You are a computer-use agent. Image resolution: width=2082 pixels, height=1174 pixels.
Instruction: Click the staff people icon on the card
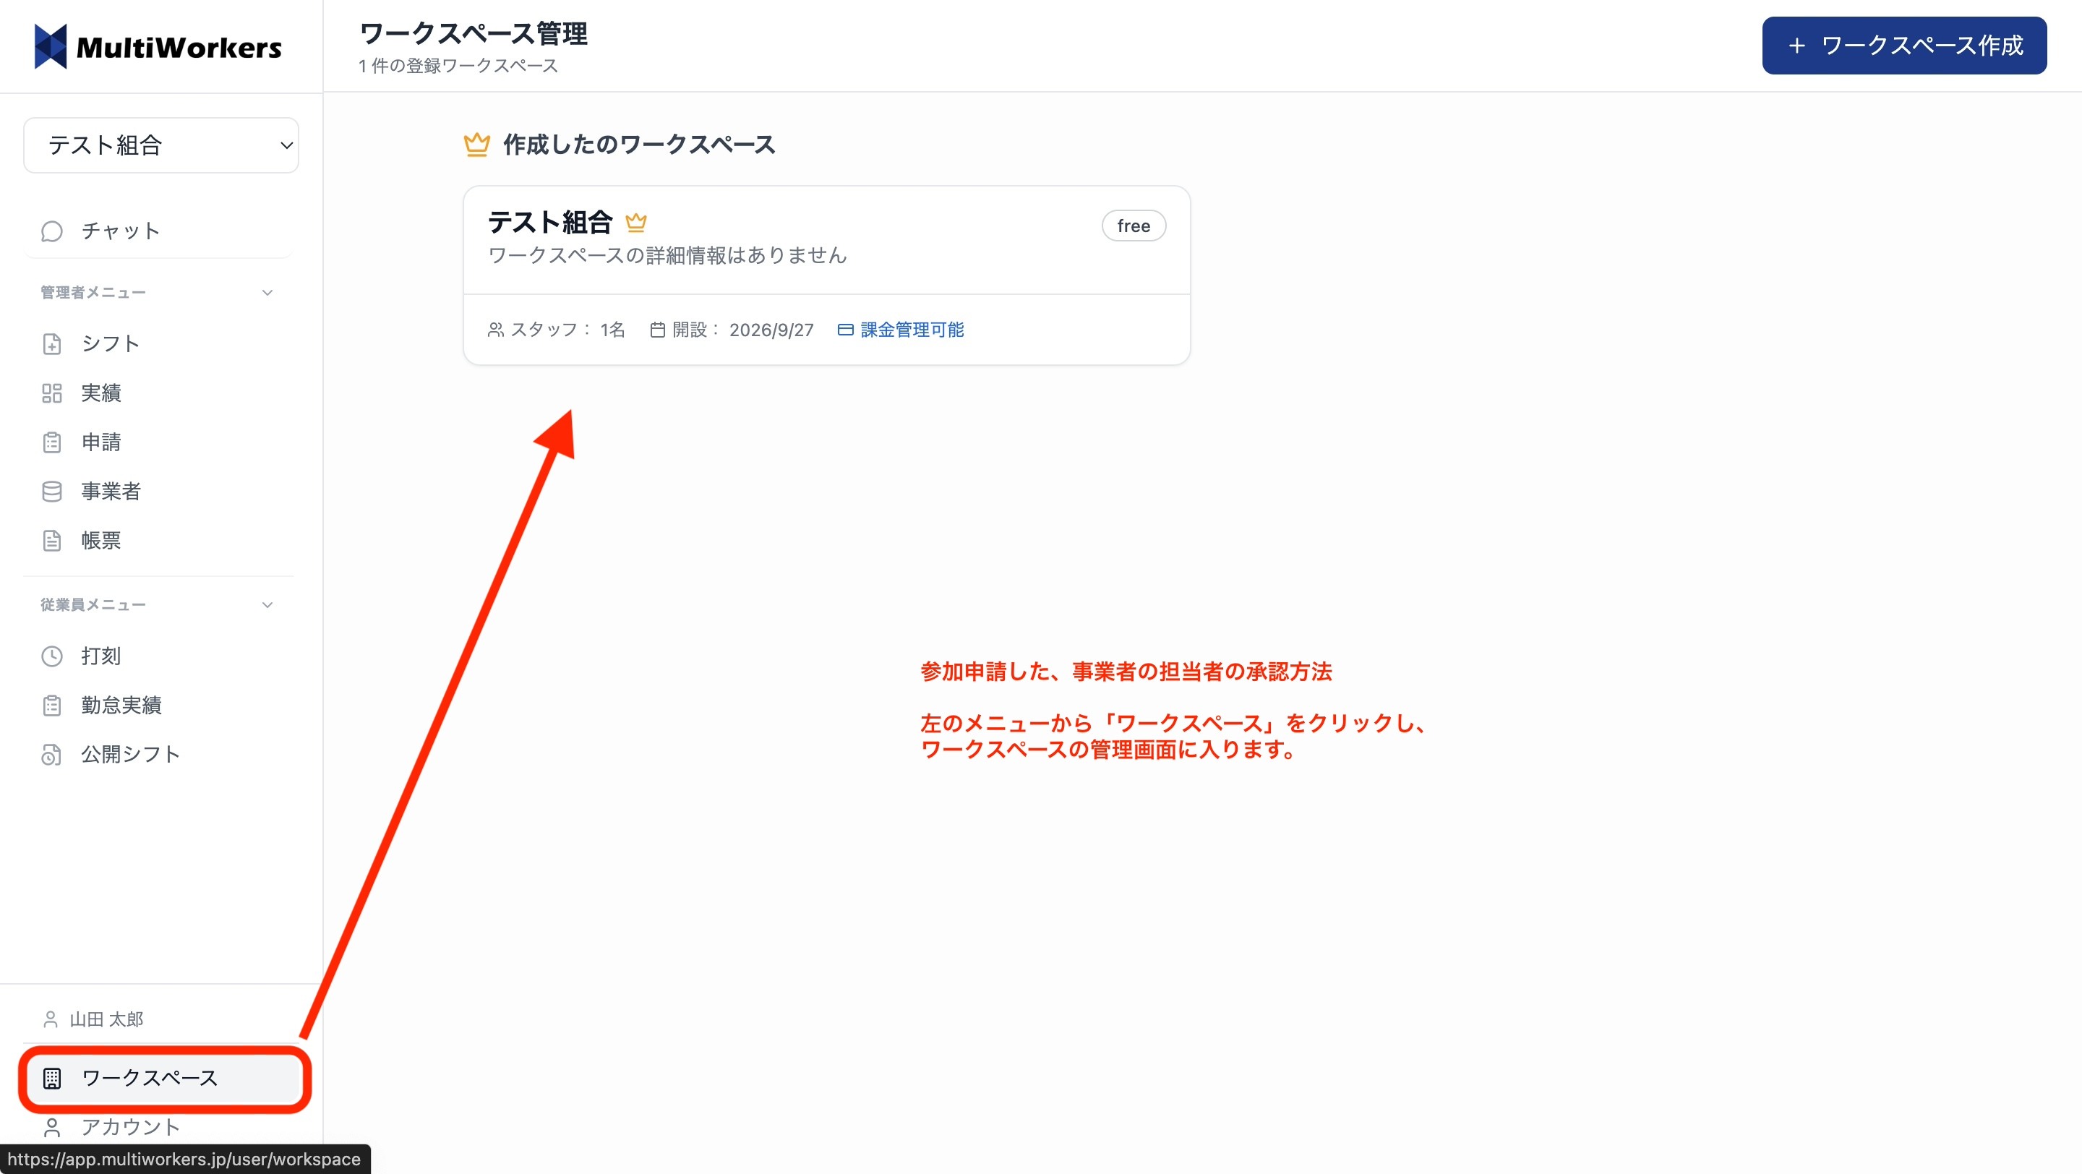click(x=495, y=330)
